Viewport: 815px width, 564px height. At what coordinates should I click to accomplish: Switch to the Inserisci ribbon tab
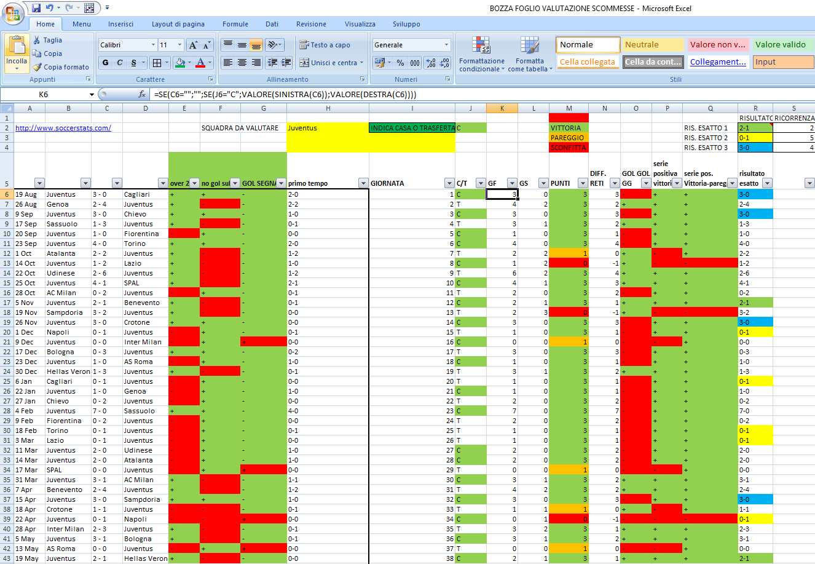click(x=120, y=24)
